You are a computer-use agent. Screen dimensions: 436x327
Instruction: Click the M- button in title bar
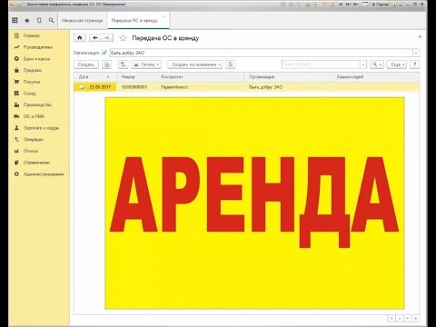[x=355, y=5]
